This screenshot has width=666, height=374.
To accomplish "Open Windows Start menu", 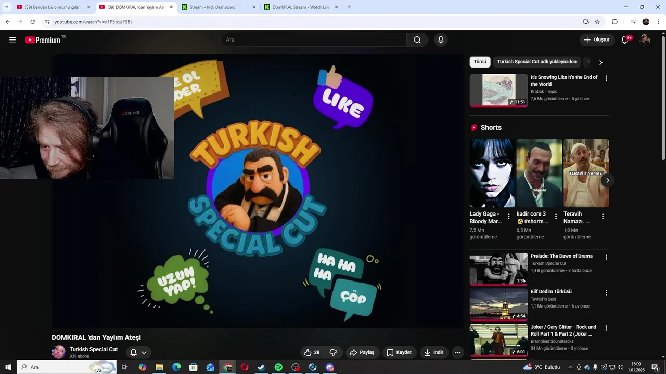I will click(x=8, y=367).
